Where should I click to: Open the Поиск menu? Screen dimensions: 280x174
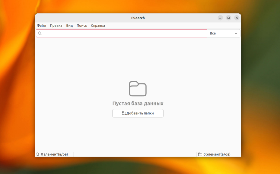pyautogui.click(x=82, y=26)
